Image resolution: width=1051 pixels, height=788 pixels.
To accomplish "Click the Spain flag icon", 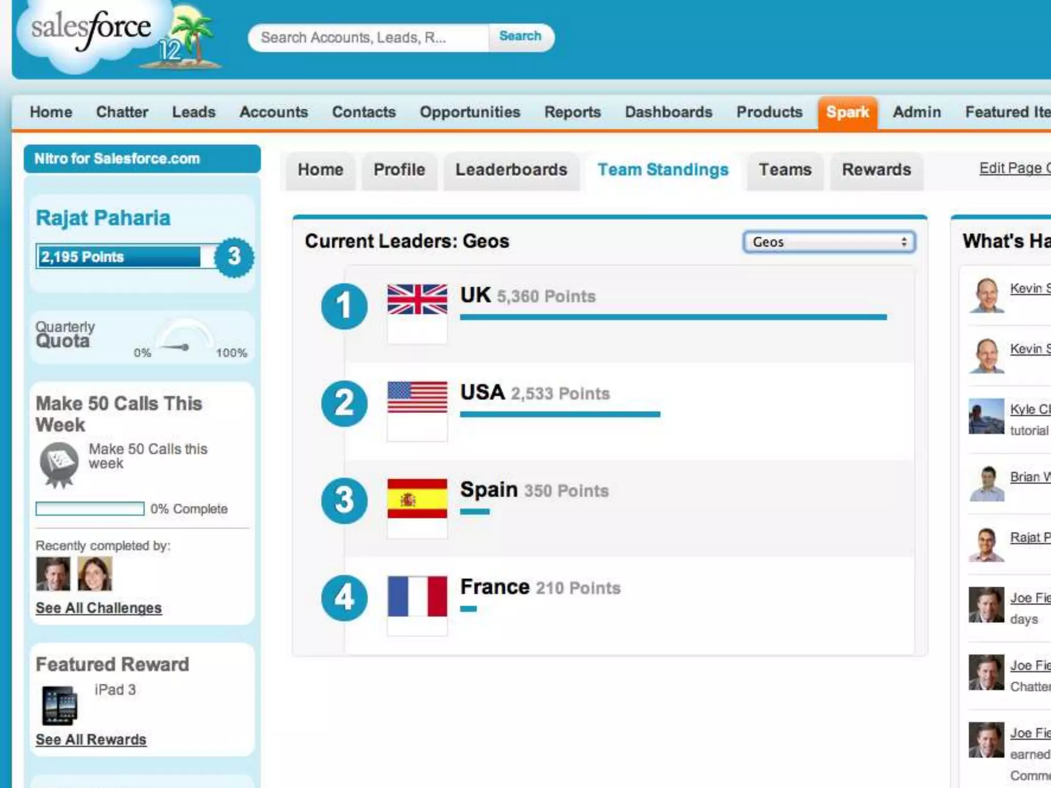I will pyautogui.click(x=417, y=498).
